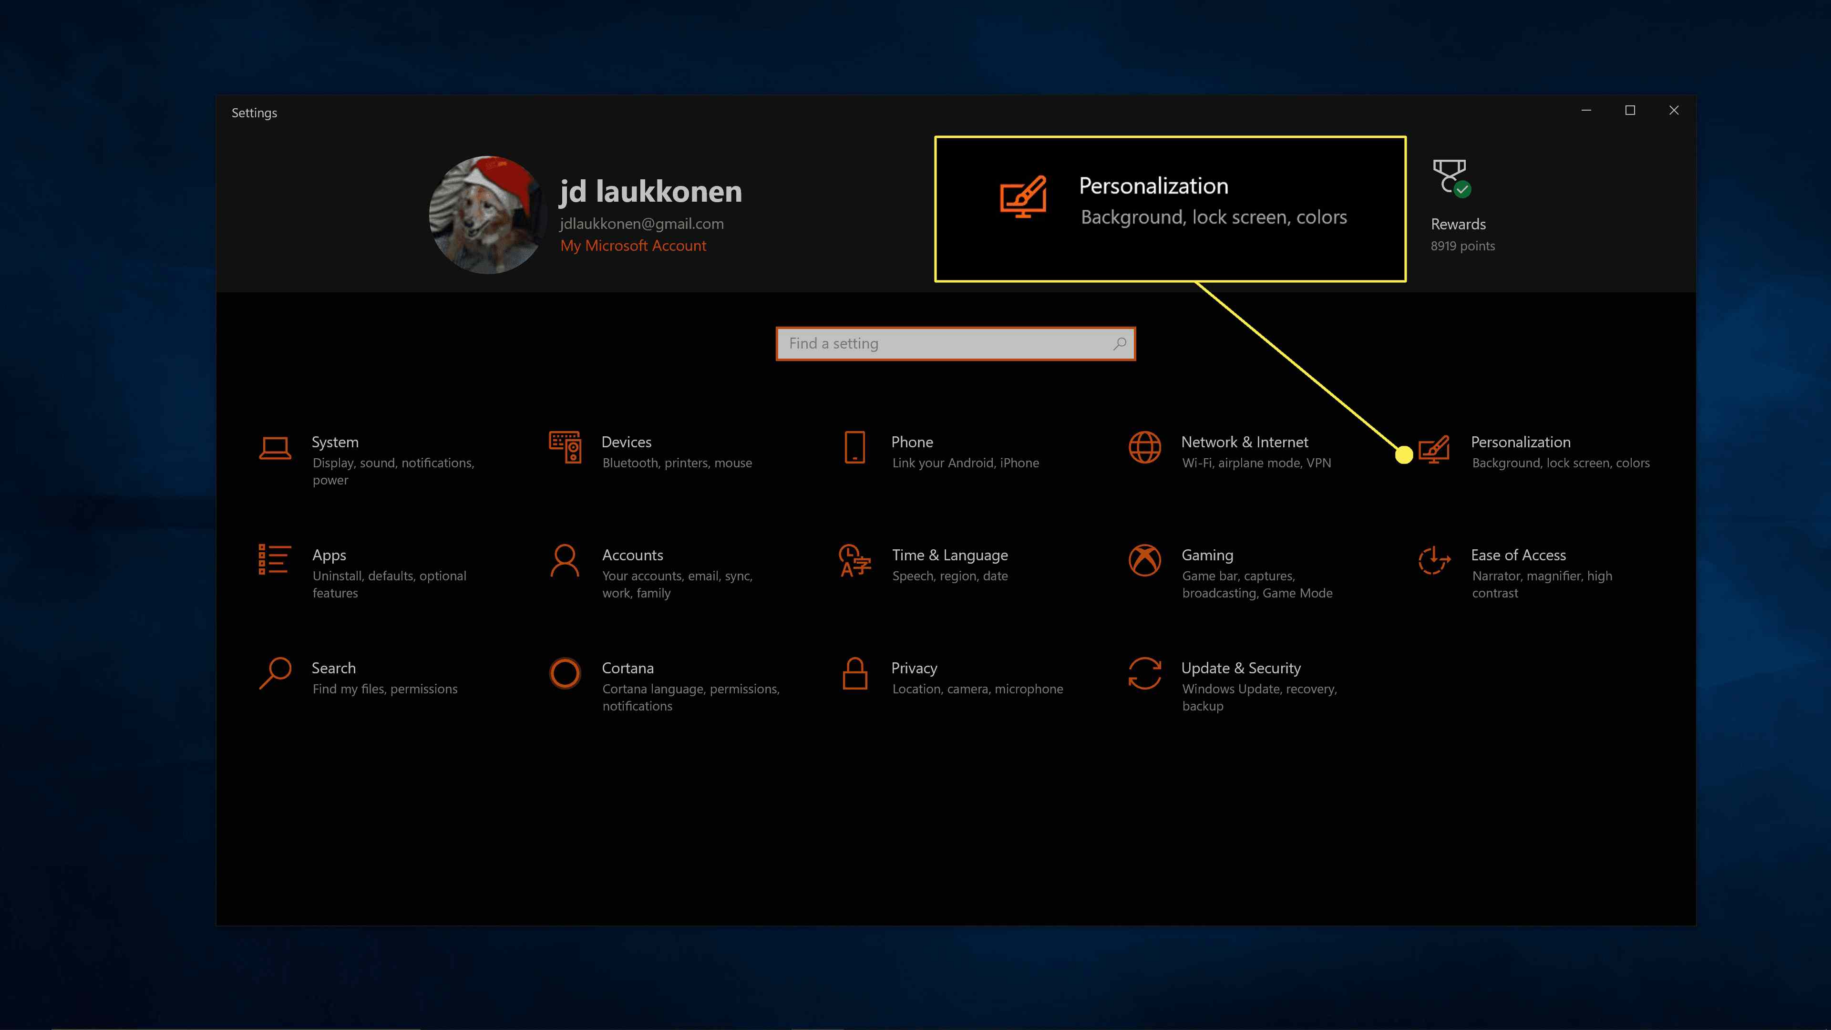
Task: Click 'Display, sound, notifications, power' description
Action: [x=393, y=471]
